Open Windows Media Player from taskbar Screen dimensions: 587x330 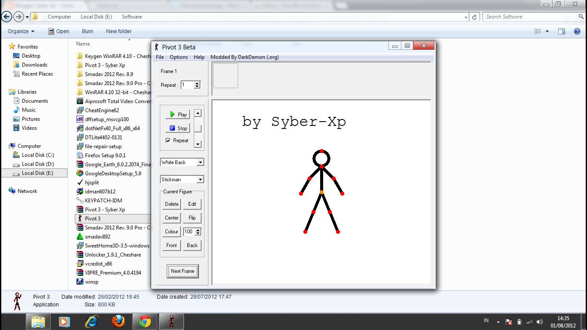[x=65, y=321]
